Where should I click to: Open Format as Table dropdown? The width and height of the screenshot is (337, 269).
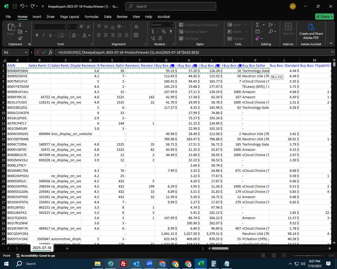tap(194, 32)
